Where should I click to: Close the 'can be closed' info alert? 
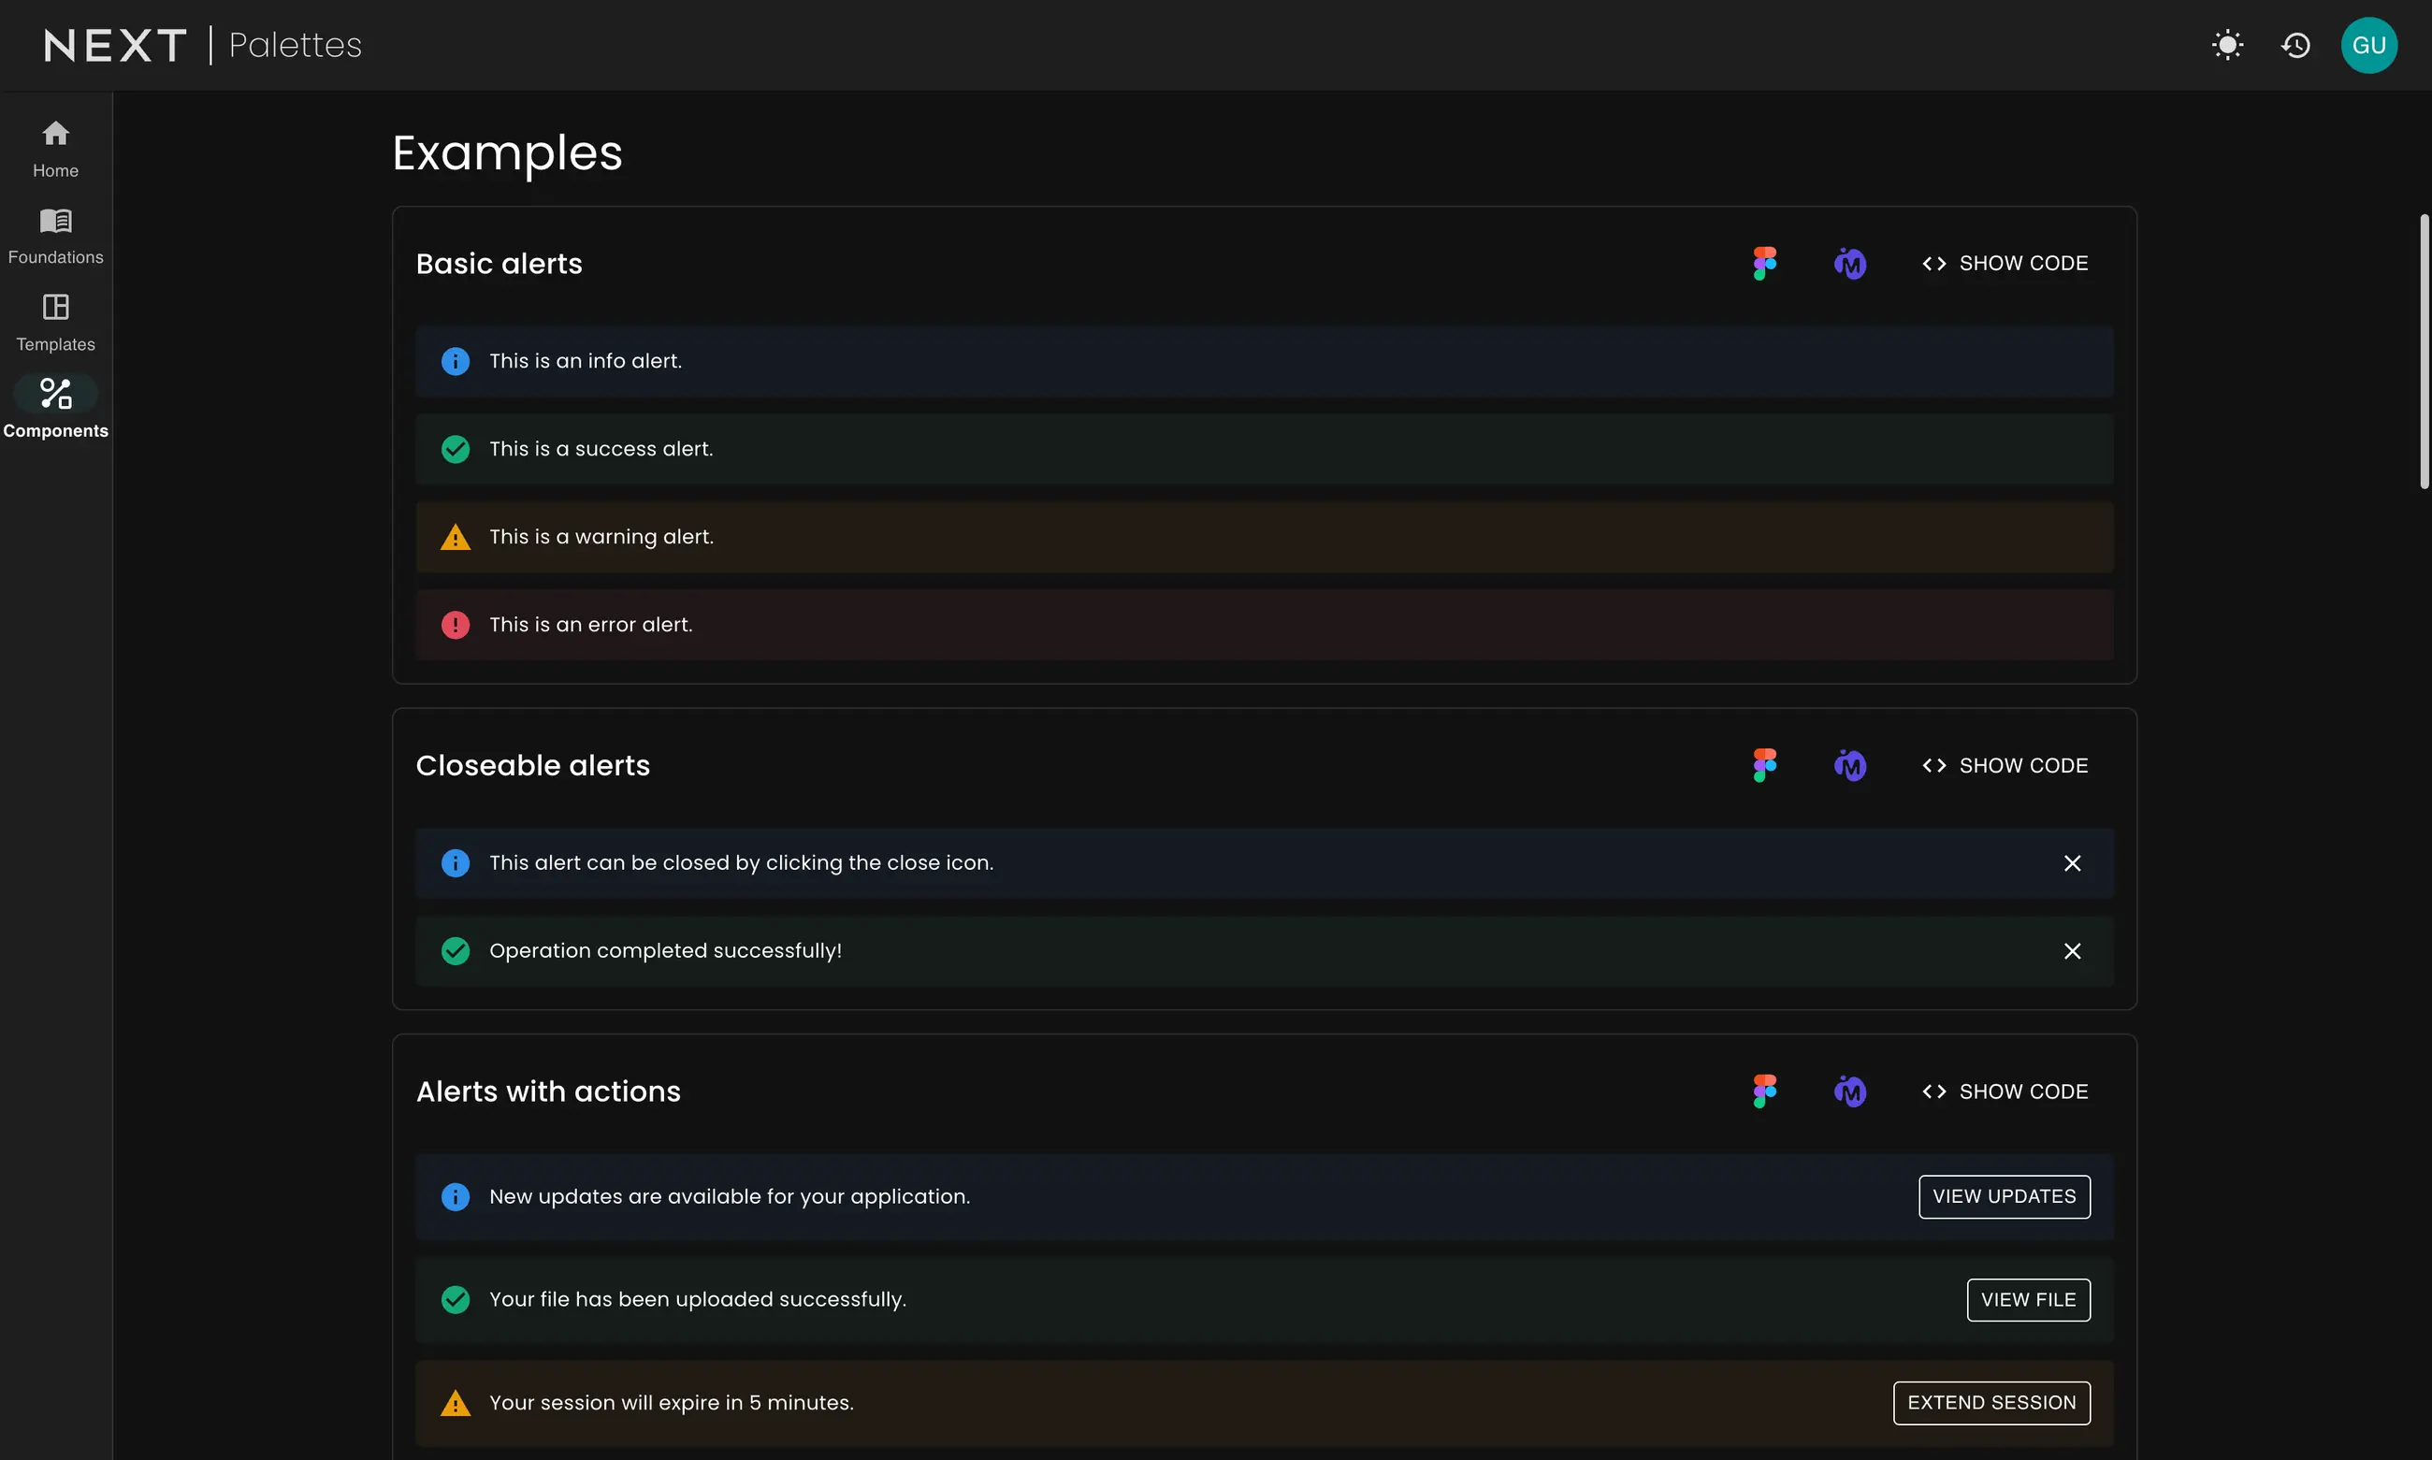click(x=2072, y=863)
